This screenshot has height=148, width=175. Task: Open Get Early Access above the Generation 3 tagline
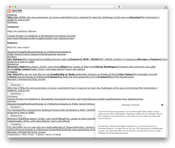36,132
